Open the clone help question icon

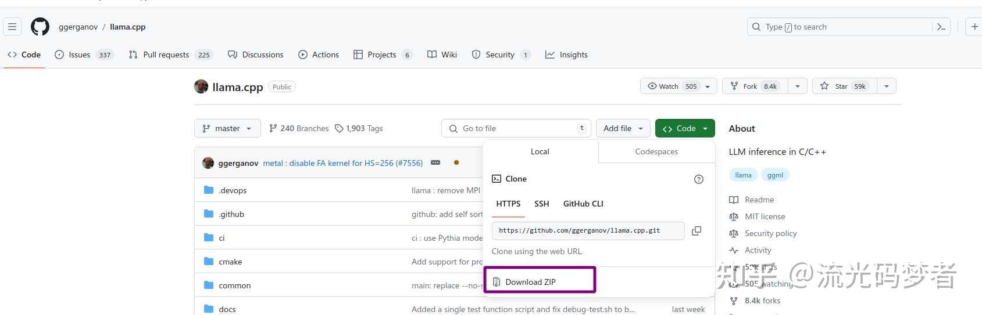coord(699,179)
